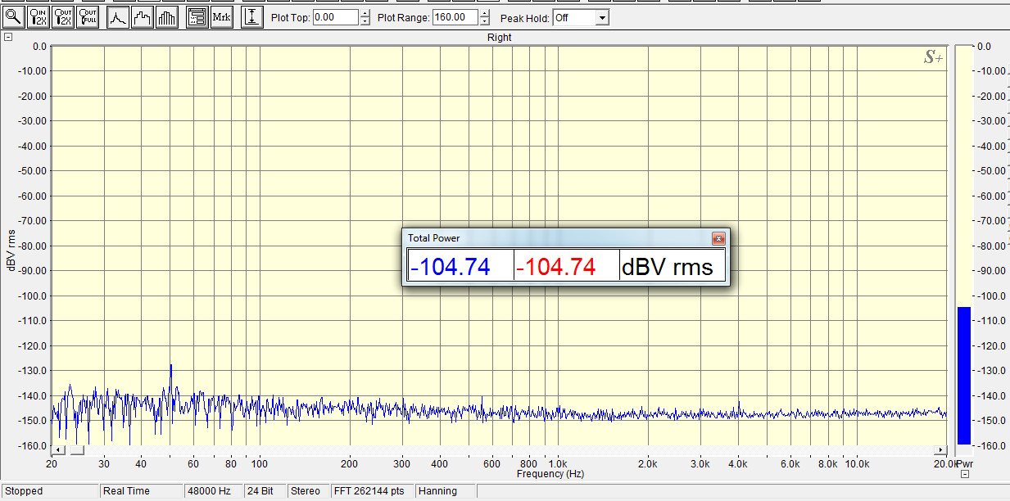This screenshot has height=501, width=1010.
Task: Click the zoom In 2X icon
Action: [x=38, y=17]
